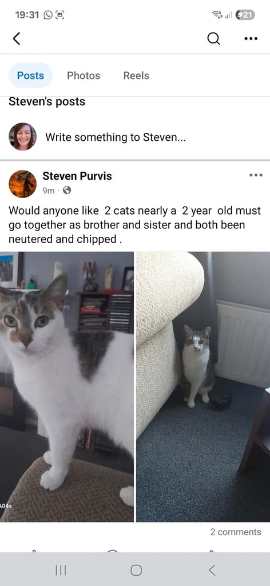The width and height of the screenshot is (270, 586).
Task: Tap the woman's profile avatar
Action: (22, 136)
